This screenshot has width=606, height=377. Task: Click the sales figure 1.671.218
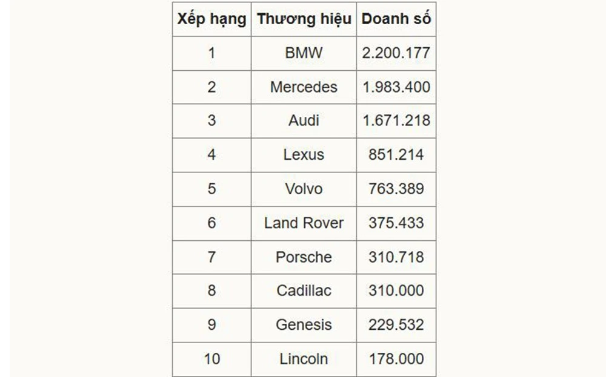coord(396,120)
